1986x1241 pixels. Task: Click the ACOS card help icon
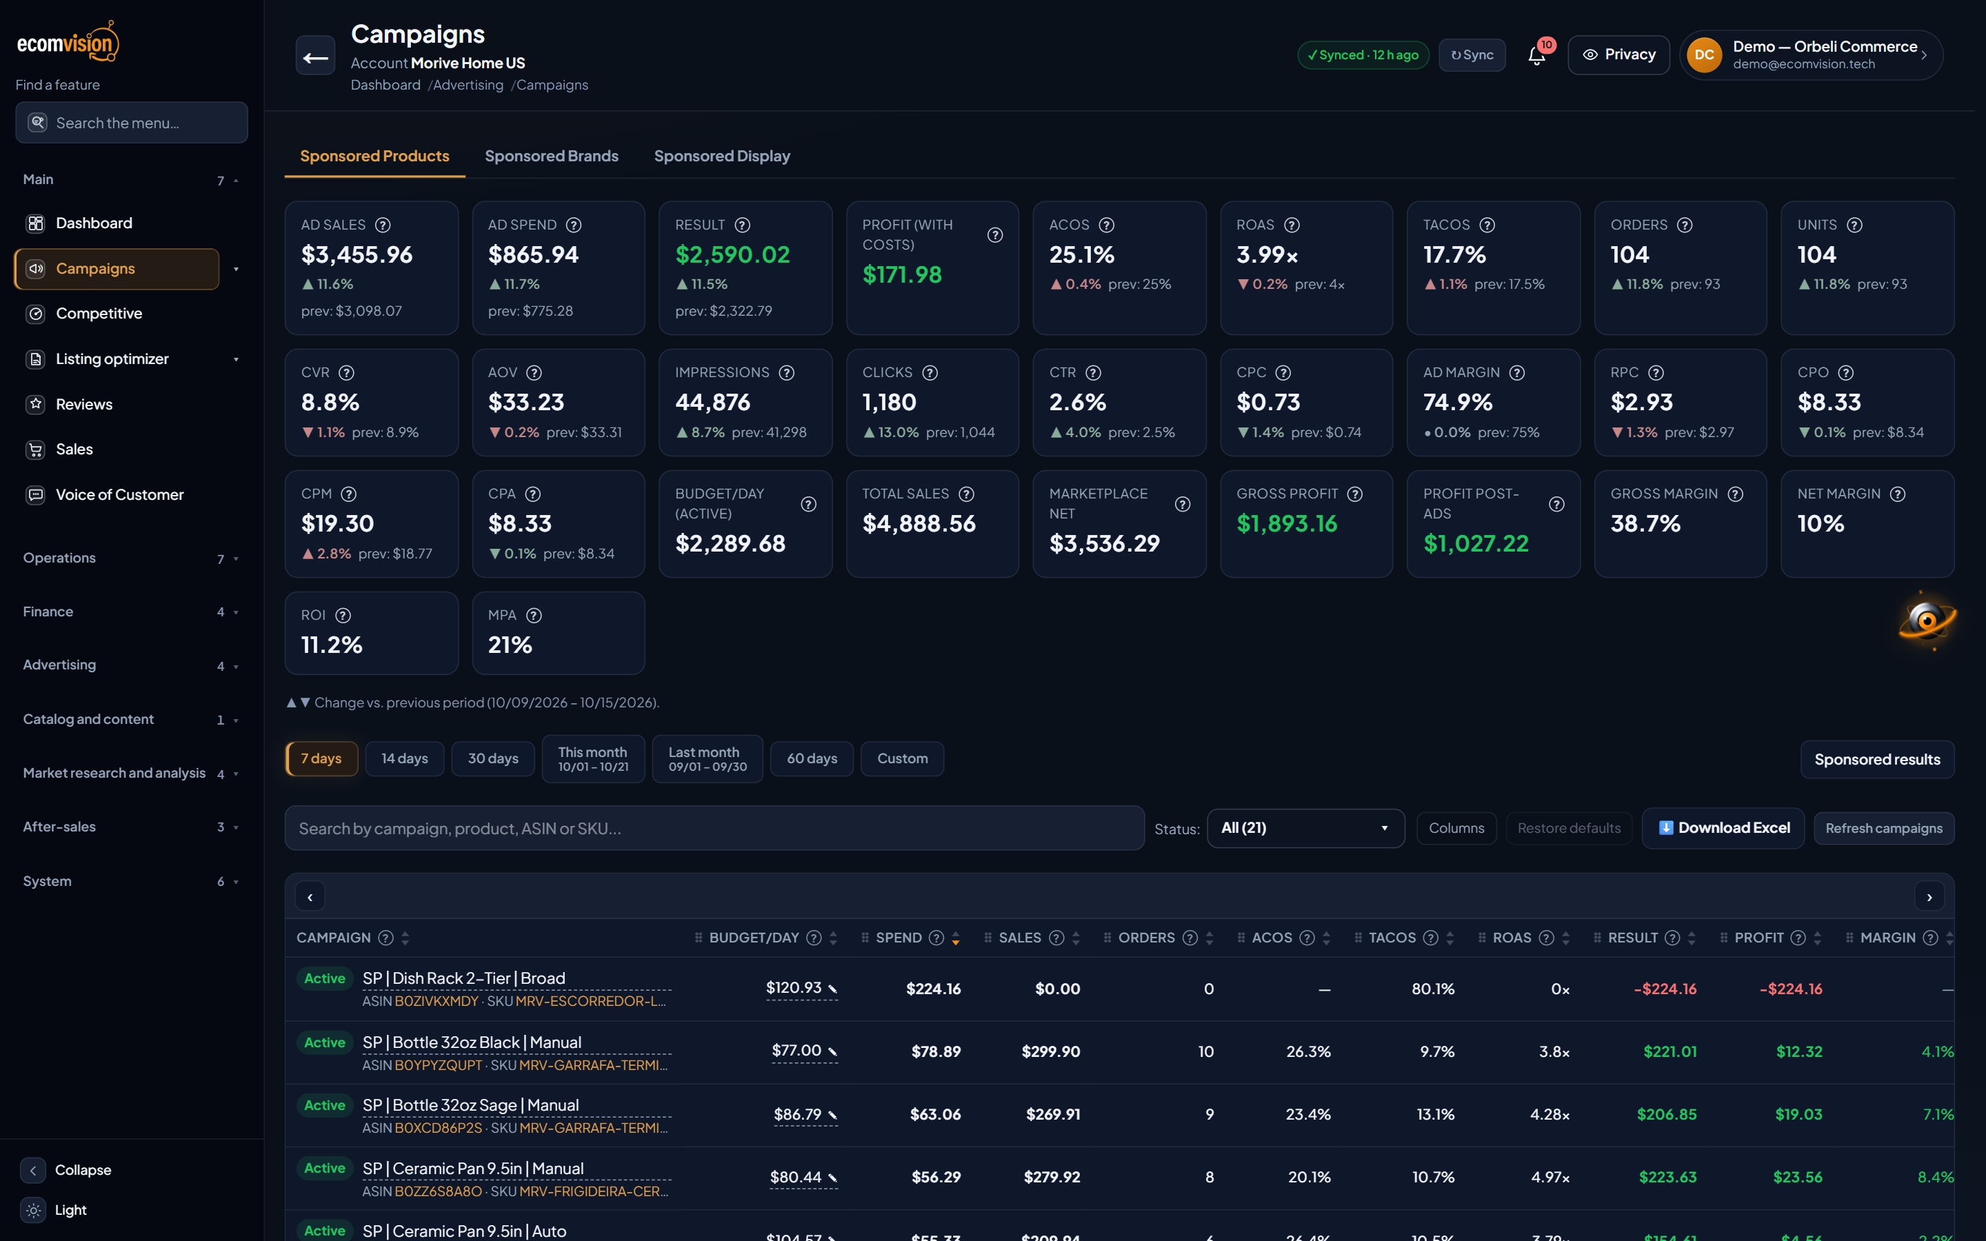1106,225
